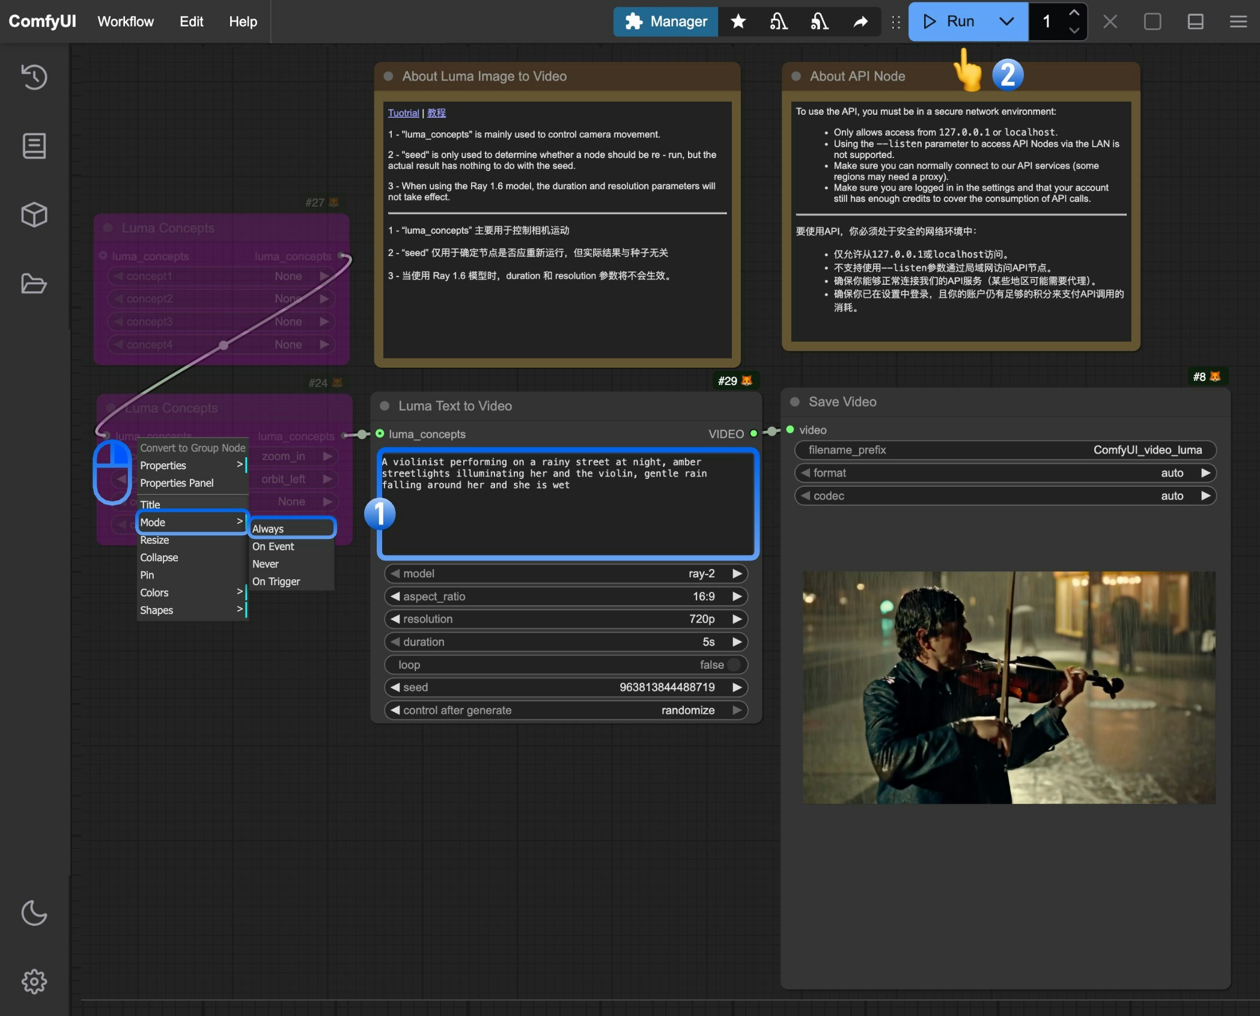
Task: Select Pin from the node context menu
Action: pyautogui.click(x=147, y=575)
